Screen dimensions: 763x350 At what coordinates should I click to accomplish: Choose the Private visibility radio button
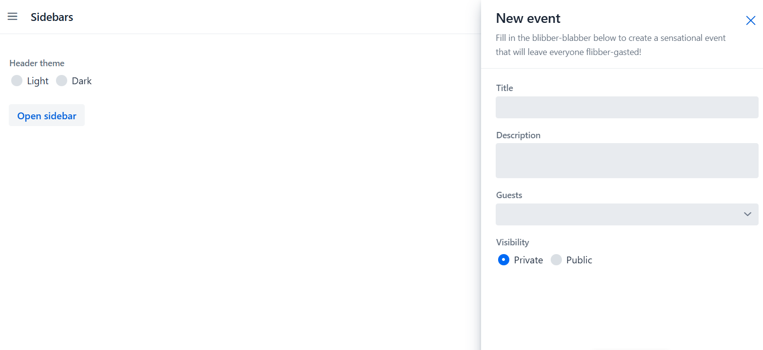[503, 260]
